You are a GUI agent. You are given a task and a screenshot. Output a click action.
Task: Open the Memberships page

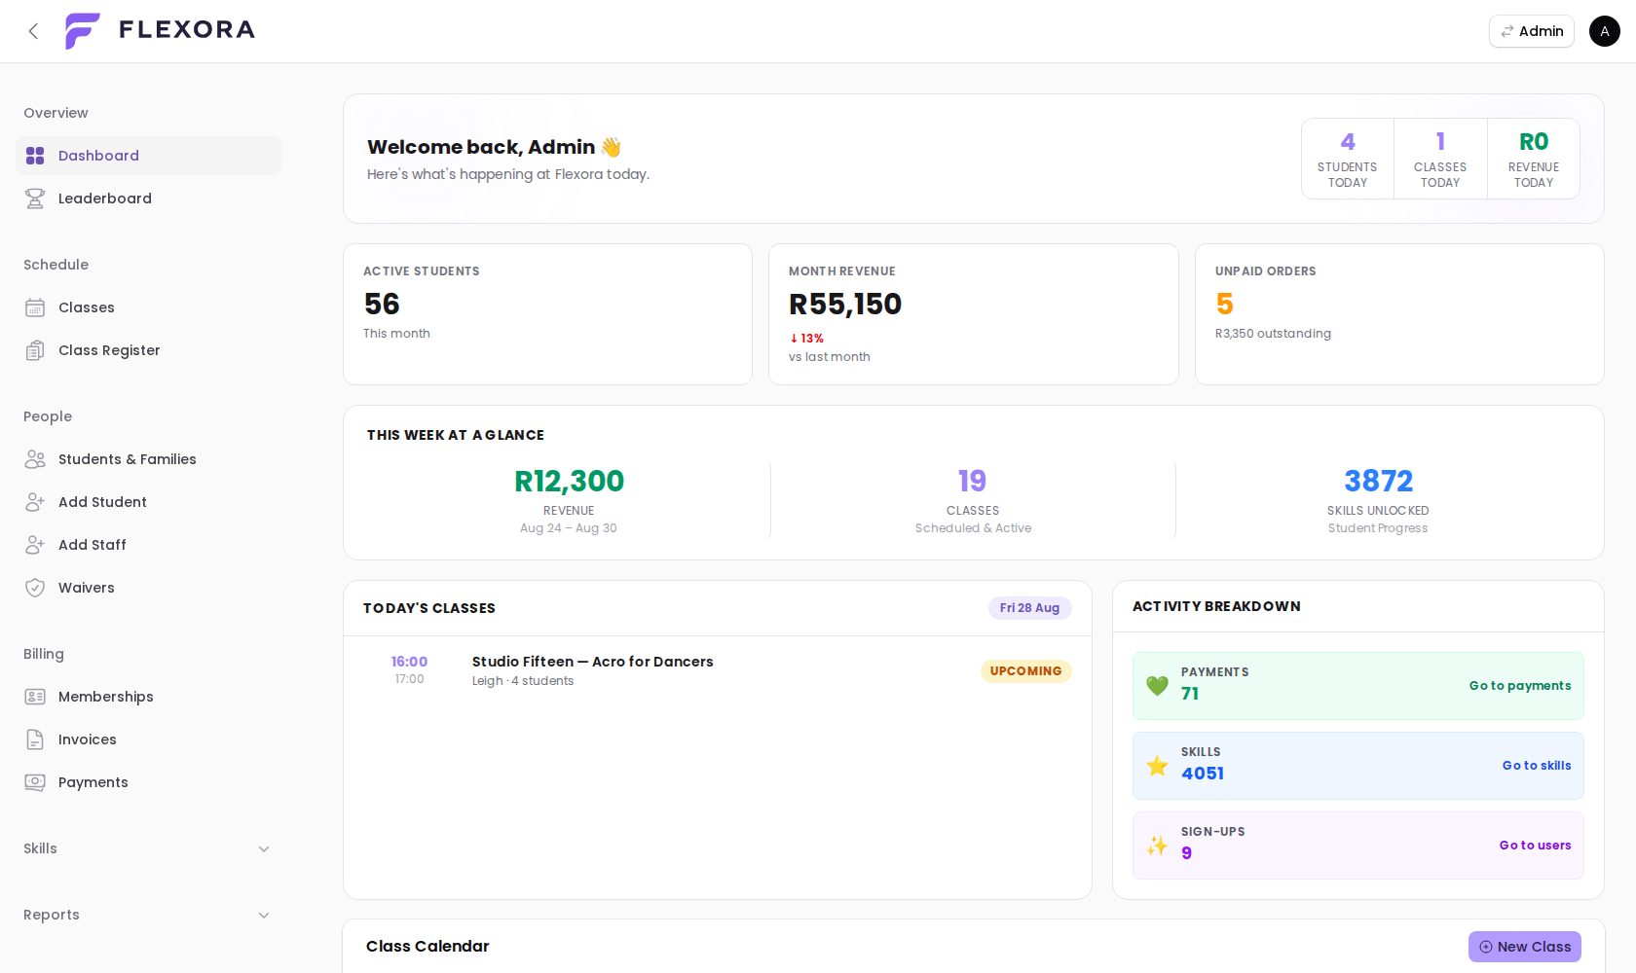pos(148,697)
